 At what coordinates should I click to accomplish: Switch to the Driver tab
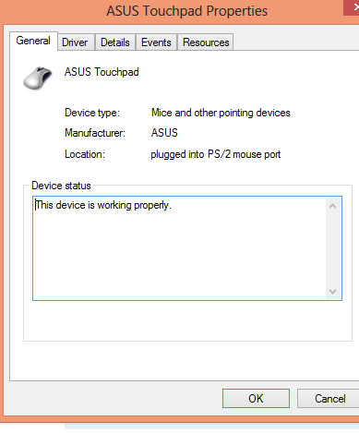(x=75, y=42)
